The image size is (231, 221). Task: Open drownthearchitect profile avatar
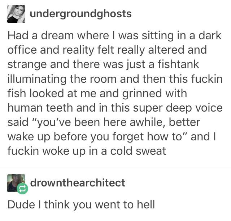click(16, 183)
